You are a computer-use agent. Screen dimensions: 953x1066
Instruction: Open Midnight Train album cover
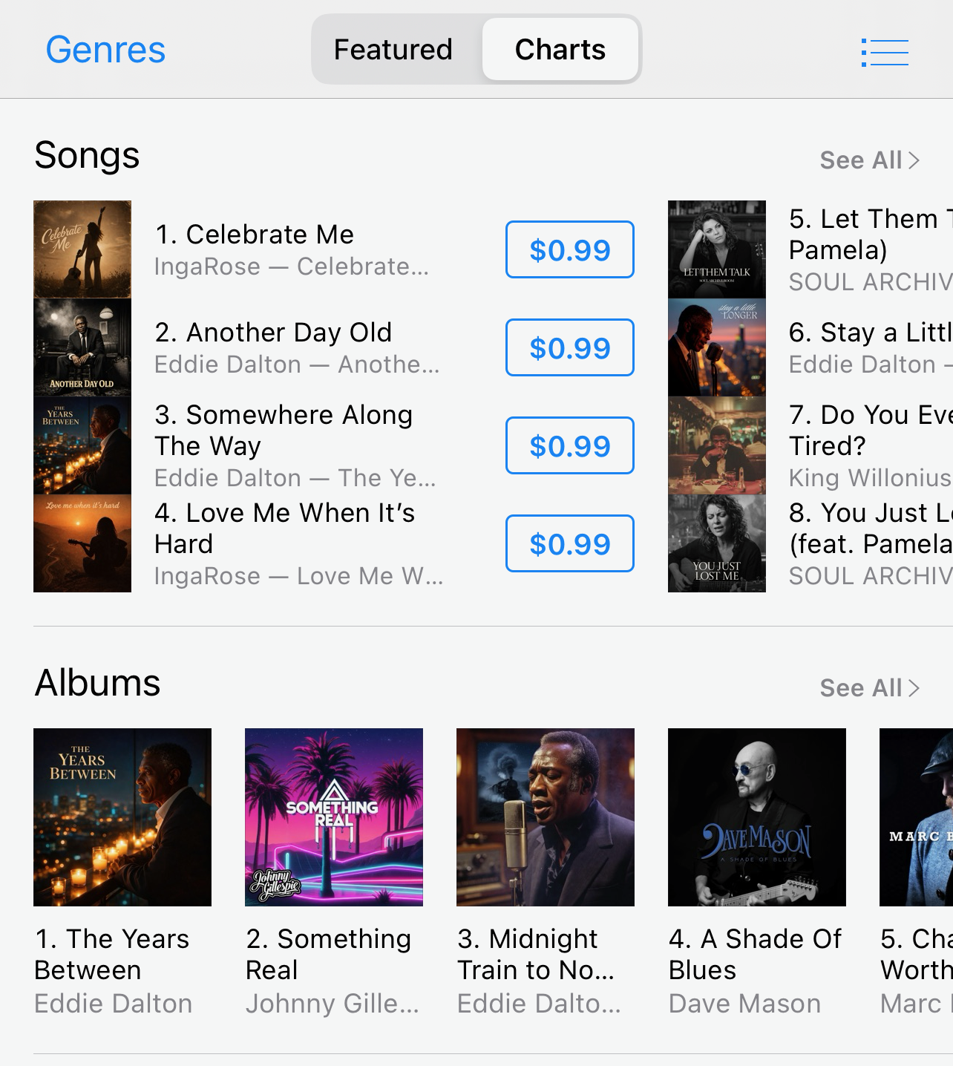[546, 817]
